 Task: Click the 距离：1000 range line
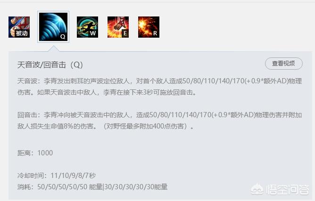[x=35, y=153]
